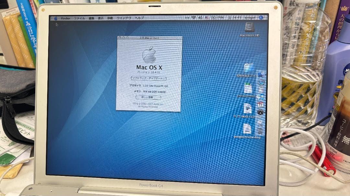
Task: Open the Apple menu
Action: pyautogui.click(x=55, y=19)
